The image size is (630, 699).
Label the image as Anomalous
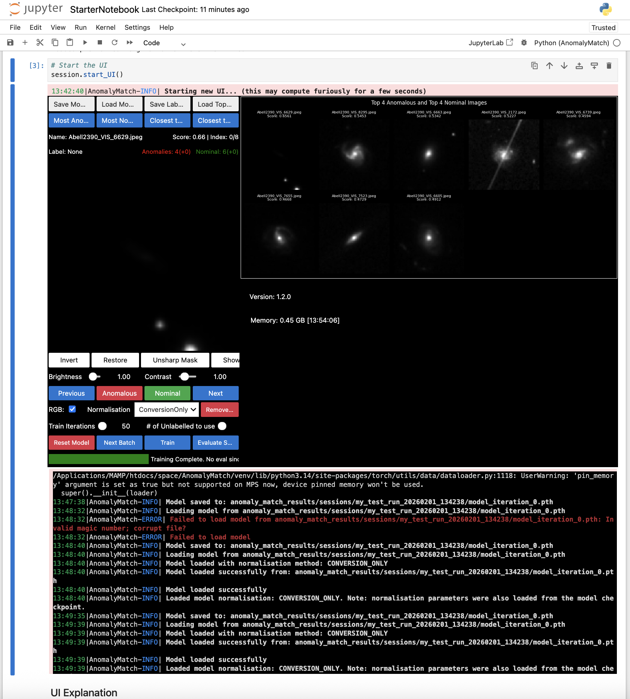[x=119, y=393]
